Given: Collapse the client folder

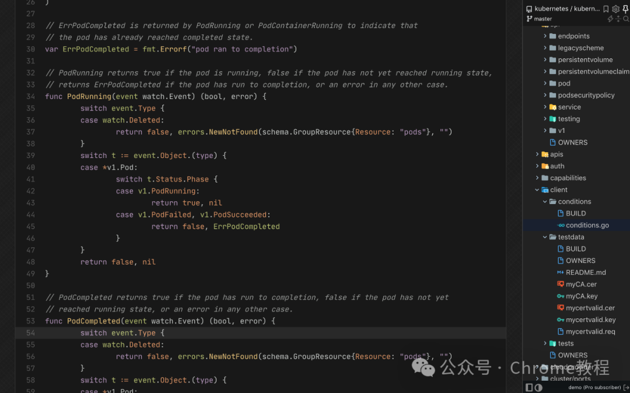Looking at the screenshot, I should pos(537,190).
